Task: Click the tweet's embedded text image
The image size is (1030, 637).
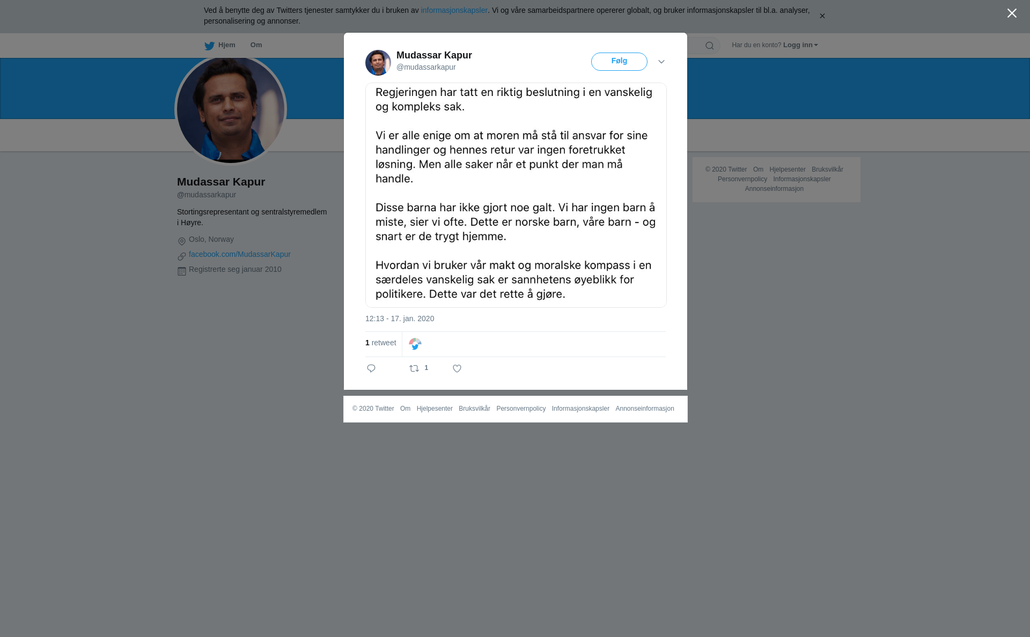Action: tap(516, 195)
